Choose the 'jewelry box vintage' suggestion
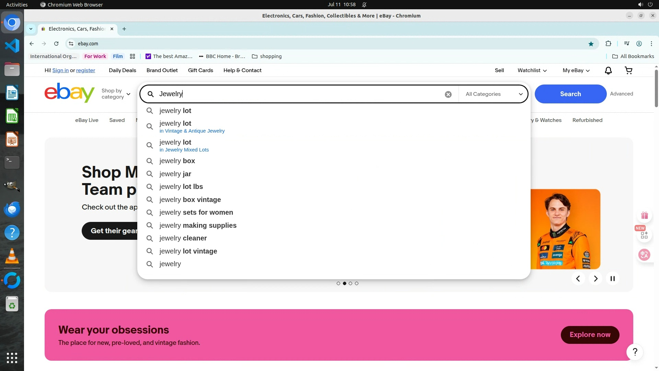659x371 pixels. click(x=190, y=200)
